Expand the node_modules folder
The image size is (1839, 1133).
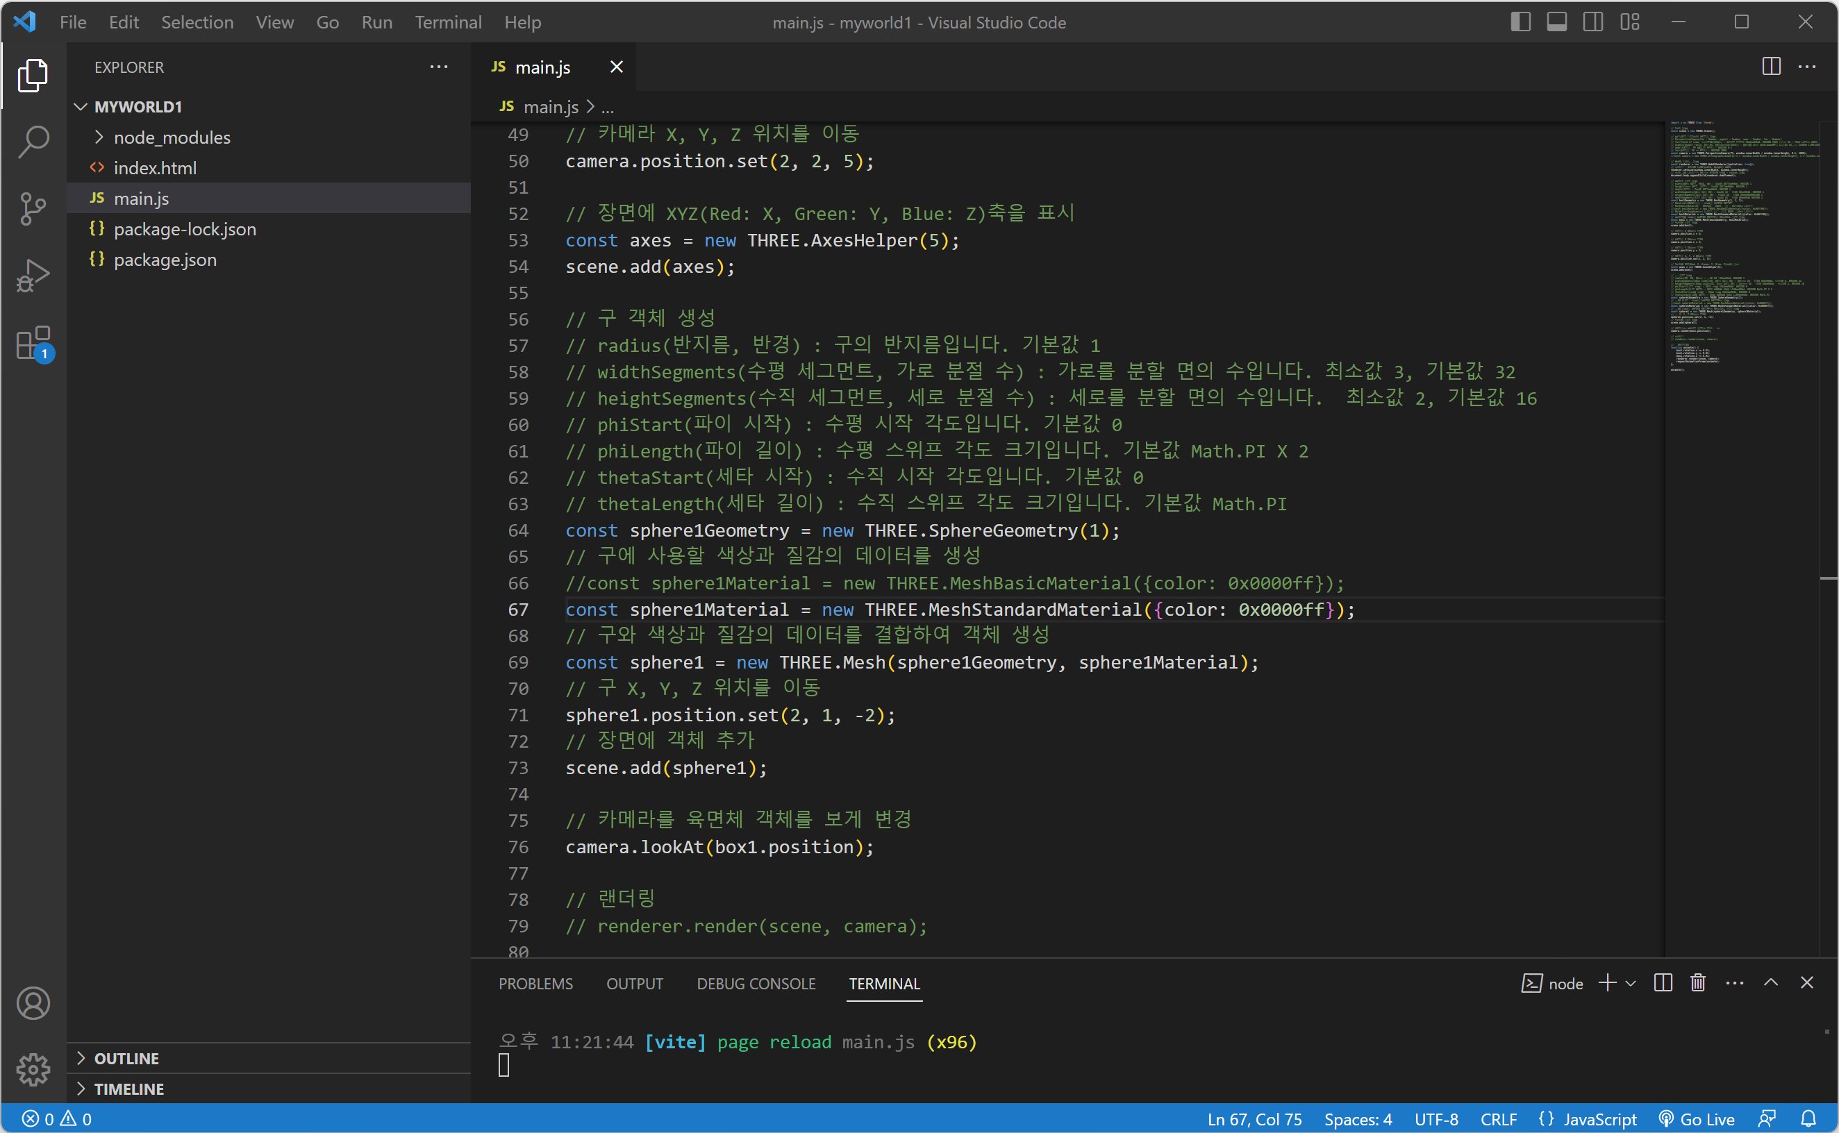click(172, 137)
